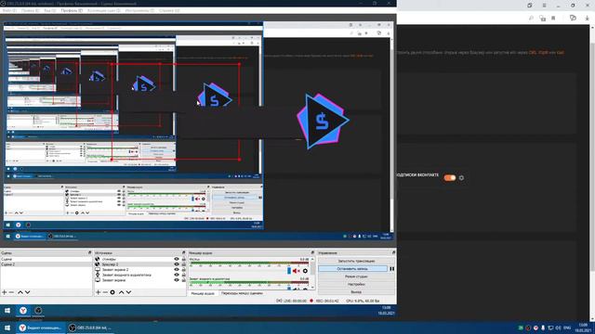Unmute the Mic/Aux channel speaker icon
Viewport: 595px width, 334px height.
point(297,271)
